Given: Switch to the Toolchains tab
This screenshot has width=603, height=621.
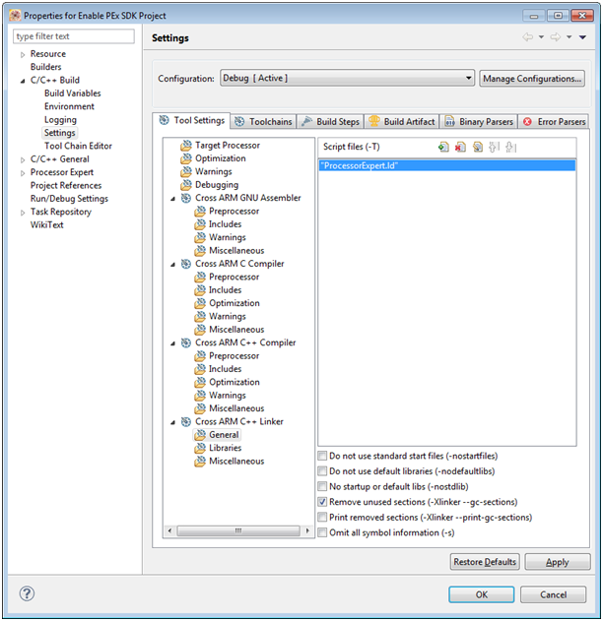Looking at the screenshot, I should click(x=263, y=122).
